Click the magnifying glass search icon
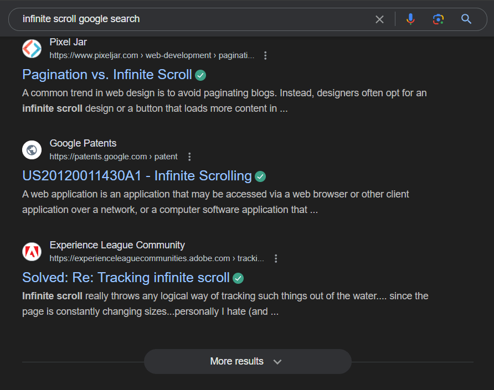Image resolution: width=494 pixels, height=390 pixels. 466,19
